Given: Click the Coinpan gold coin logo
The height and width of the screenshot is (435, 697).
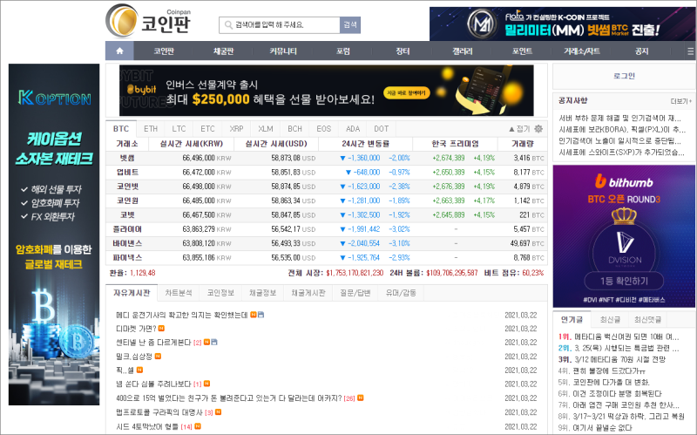Looking at the screenshot, I should tap(121, 21).
